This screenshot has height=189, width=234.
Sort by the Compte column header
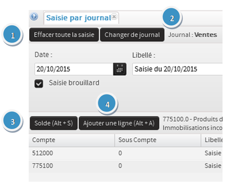72,140
